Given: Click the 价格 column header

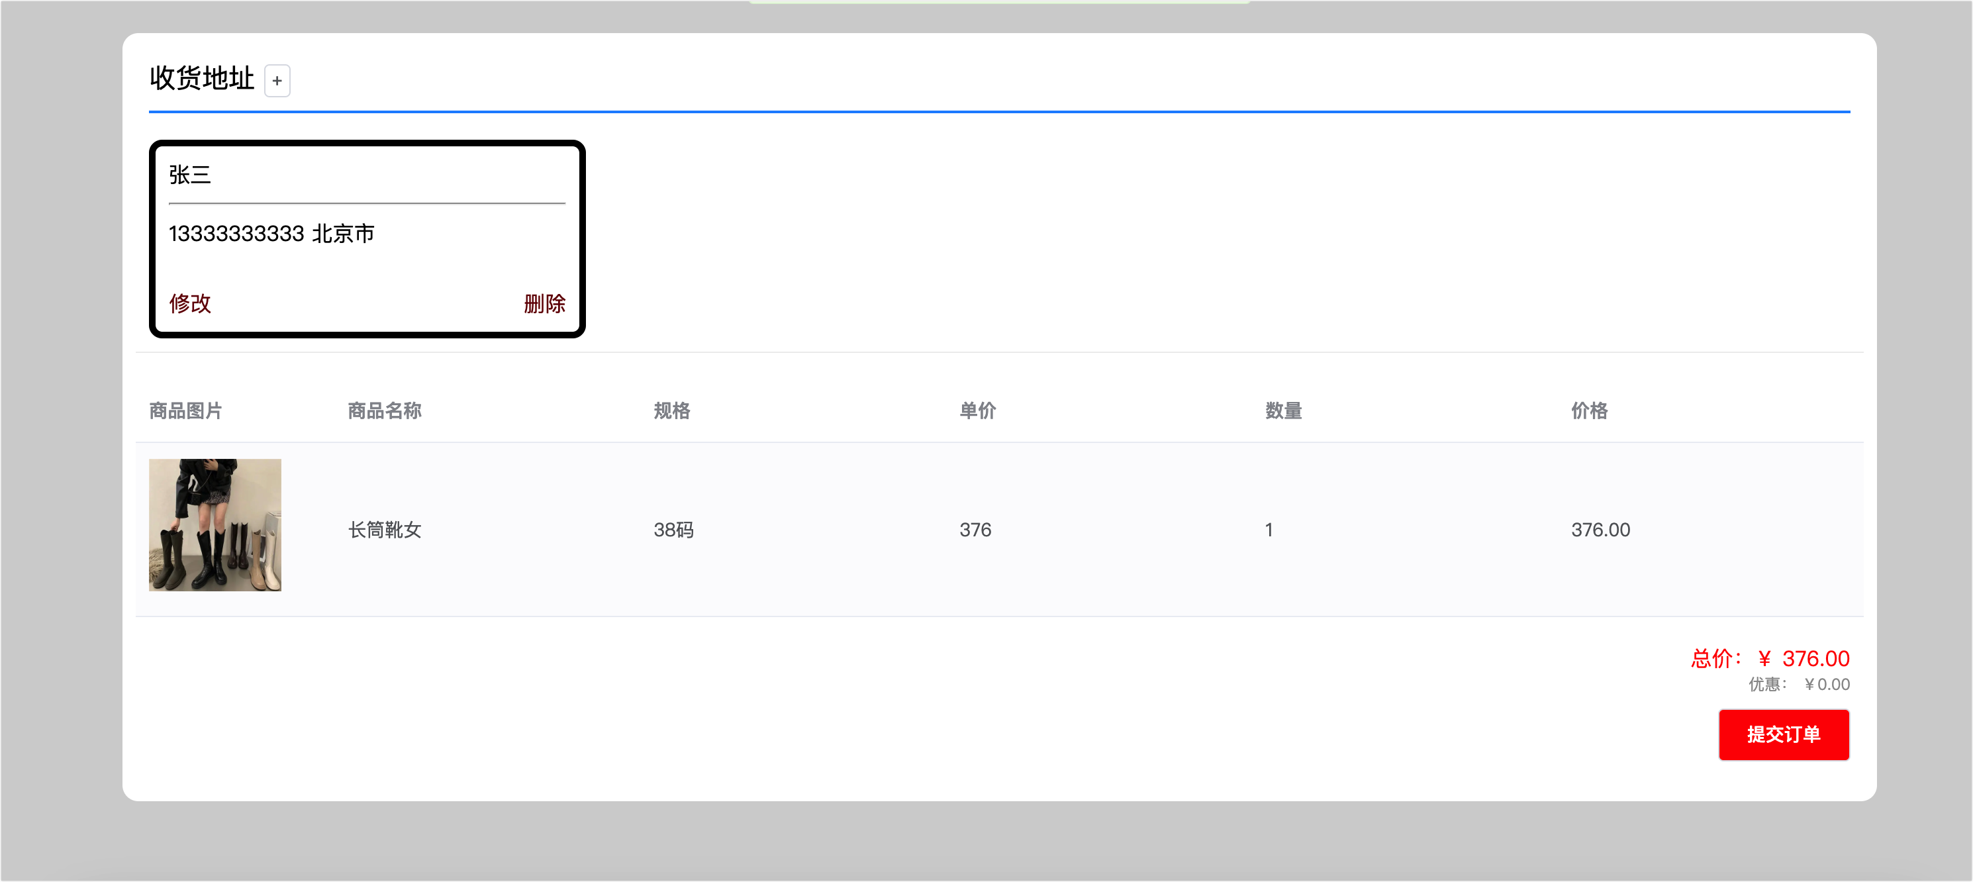Looking at the screenshot, I should coord(1589,411).
